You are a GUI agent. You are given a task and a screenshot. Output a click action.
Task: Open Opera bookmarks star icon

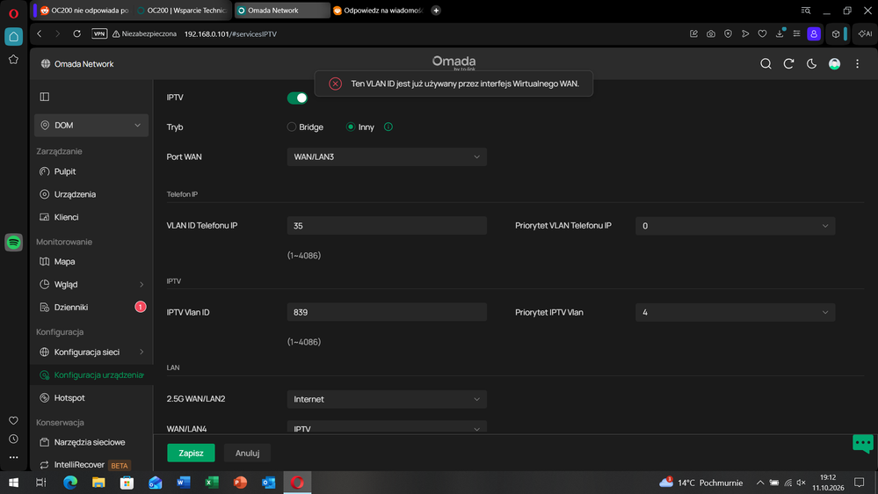[13, 60]
